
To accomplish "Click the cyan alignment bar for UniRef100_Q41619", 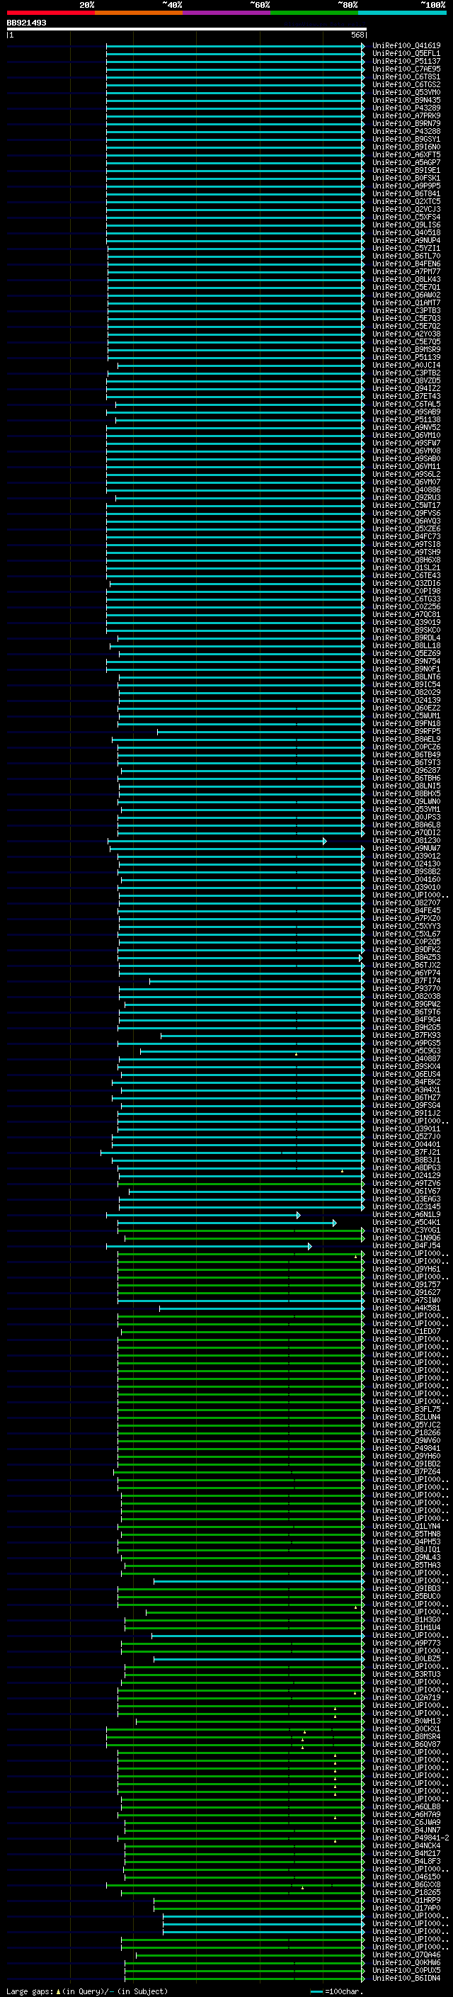I will coord(236,46).
